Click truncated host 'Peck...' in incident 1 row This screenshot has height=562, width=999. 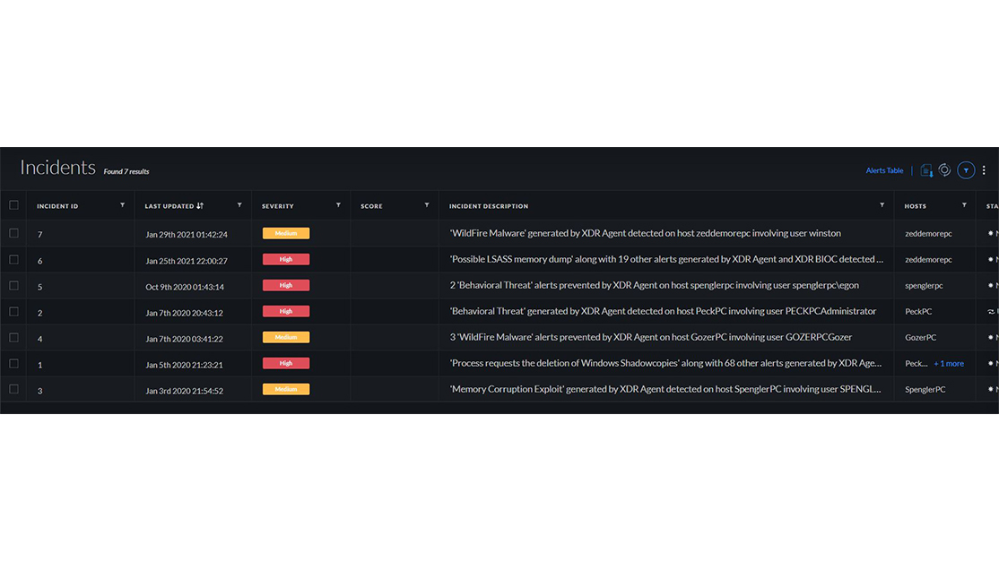[916, 363]
